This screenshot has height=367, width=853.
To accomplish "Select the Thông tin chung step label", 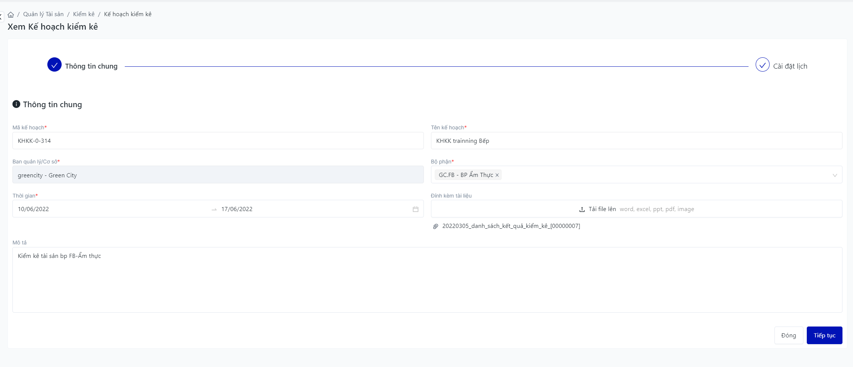I will (91, 66).
